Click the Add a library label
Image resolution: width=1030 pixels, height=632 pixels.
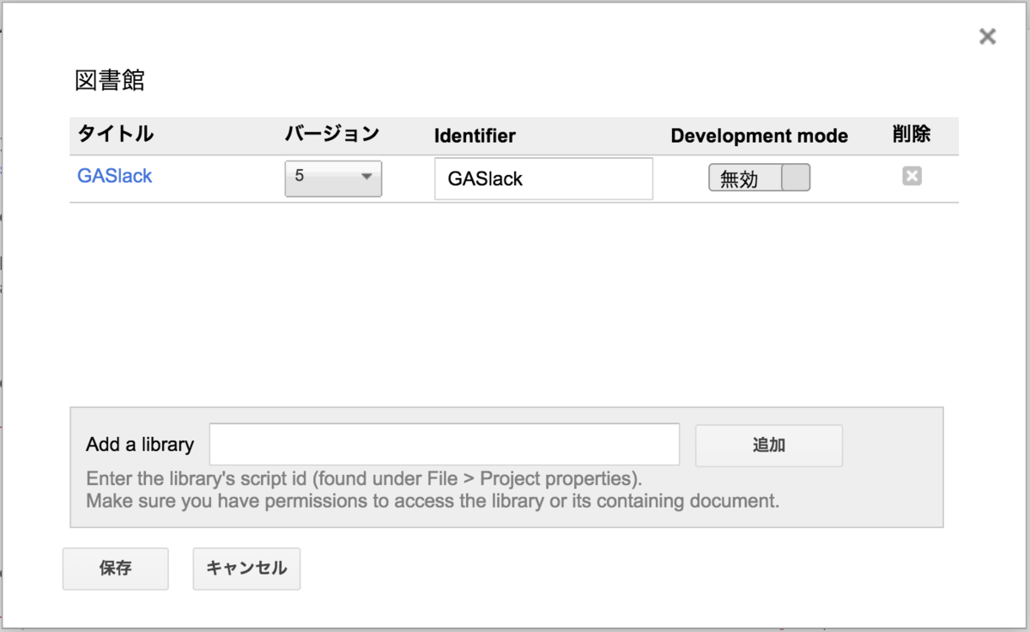coord(140,445)
